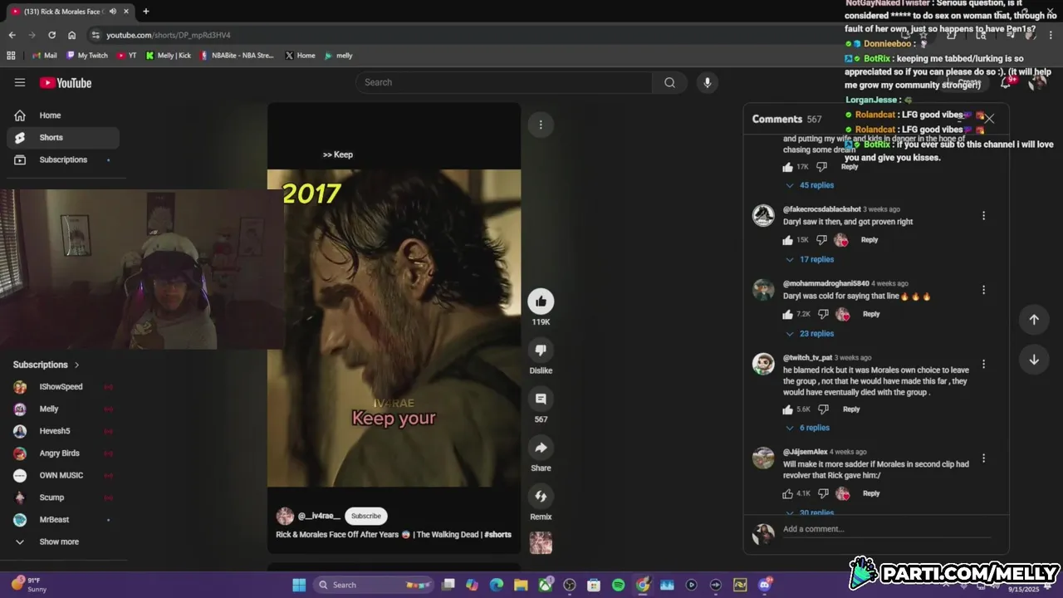1063x598 pixels.
Task: Expand the 6 replies thread
Action: coord(808,428)
